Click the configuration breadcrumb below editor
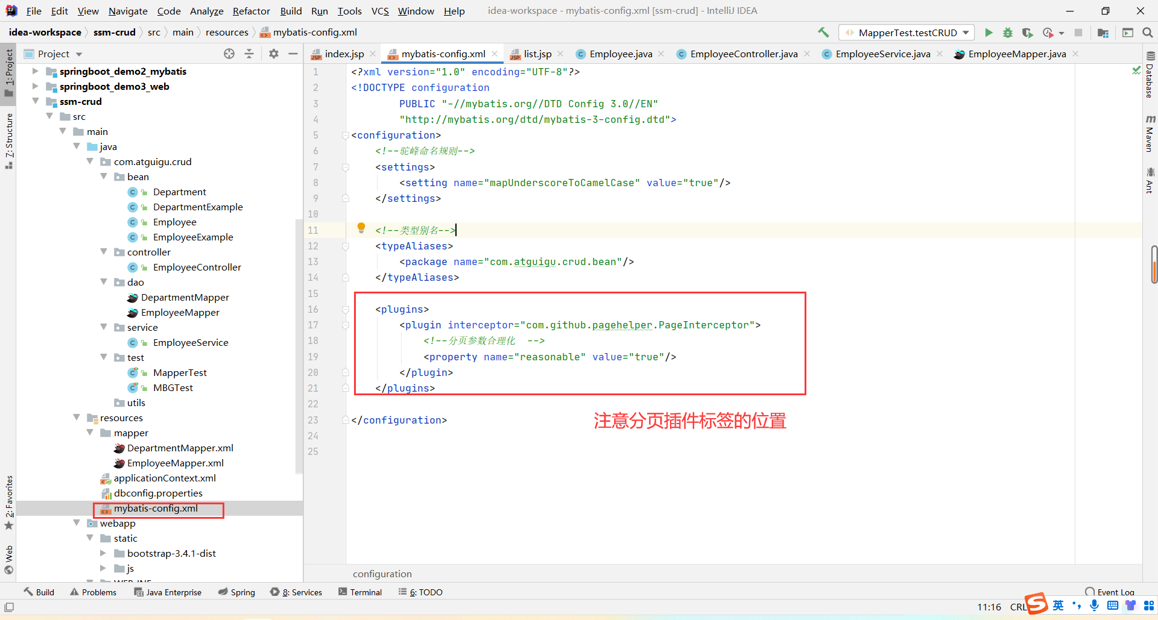Screen dimensions: 1158x620 [x=382, y=574]
